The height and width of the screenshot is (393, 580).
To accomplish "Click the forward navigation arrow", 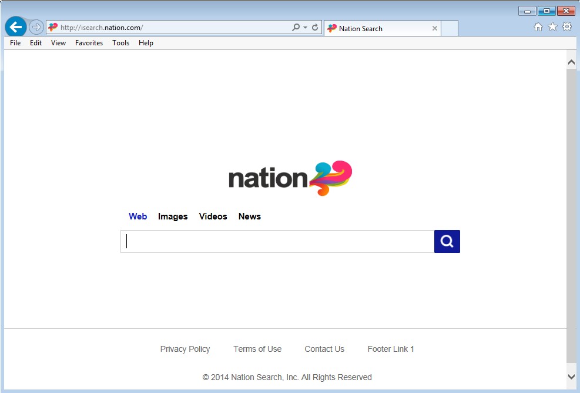I will tap(36, 27).
